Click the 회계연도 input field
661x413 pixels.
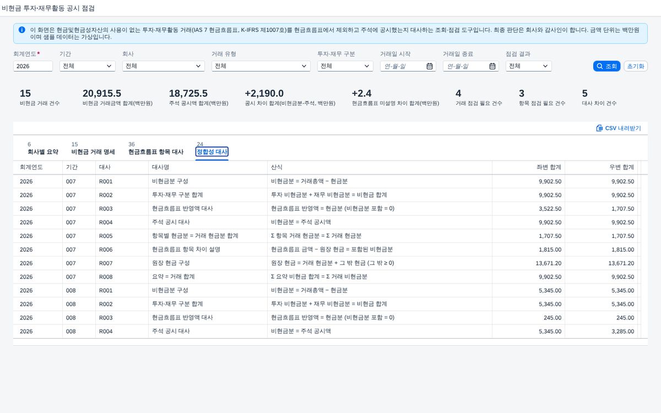click(x=33, y=66)
